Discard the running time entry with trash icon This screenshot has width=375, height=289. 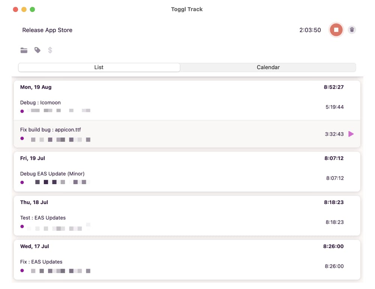[x=352, y=30]
